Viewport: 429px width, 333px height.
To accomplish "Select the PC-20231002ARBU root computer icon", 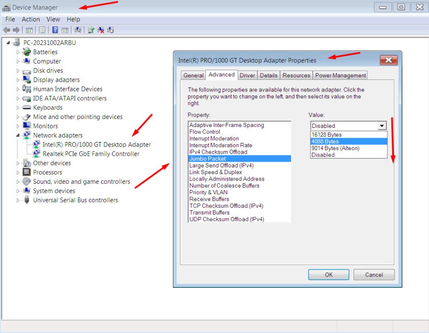I will click(17, 43).
